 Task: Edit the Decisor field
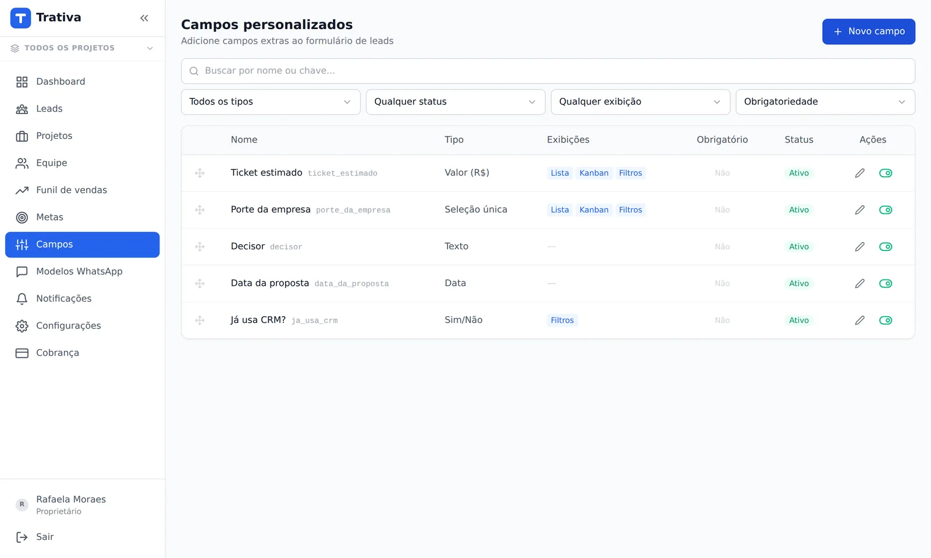859,247
